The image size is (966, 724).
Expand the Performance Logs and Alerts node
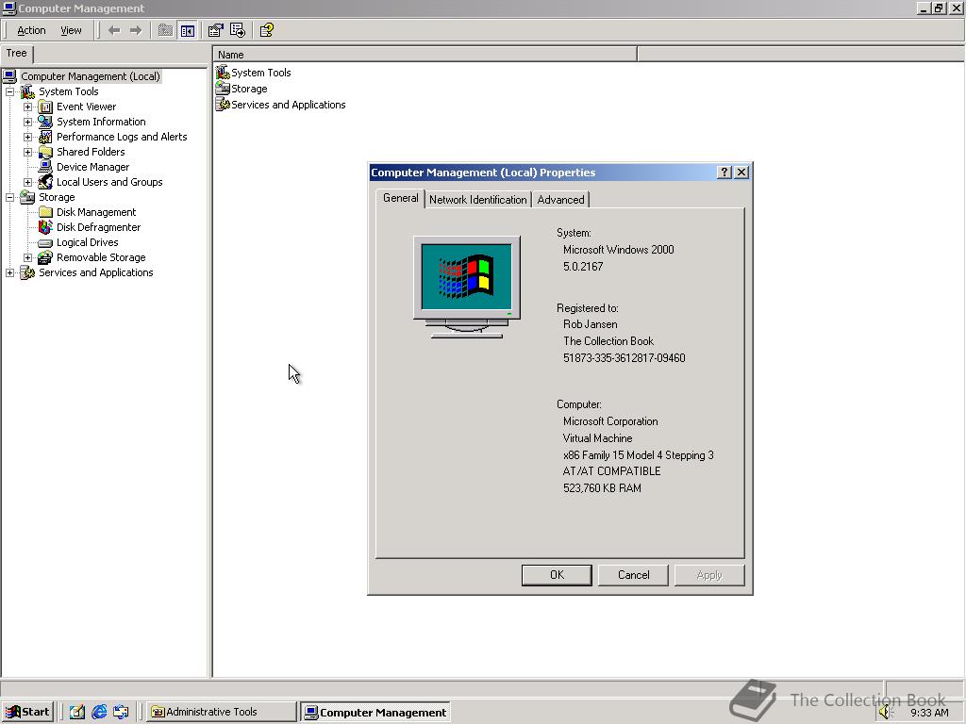coord(27,137)
